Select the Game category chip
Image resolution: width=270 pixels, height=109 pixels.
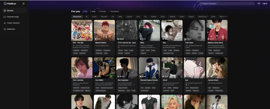[x=213, y=17]
